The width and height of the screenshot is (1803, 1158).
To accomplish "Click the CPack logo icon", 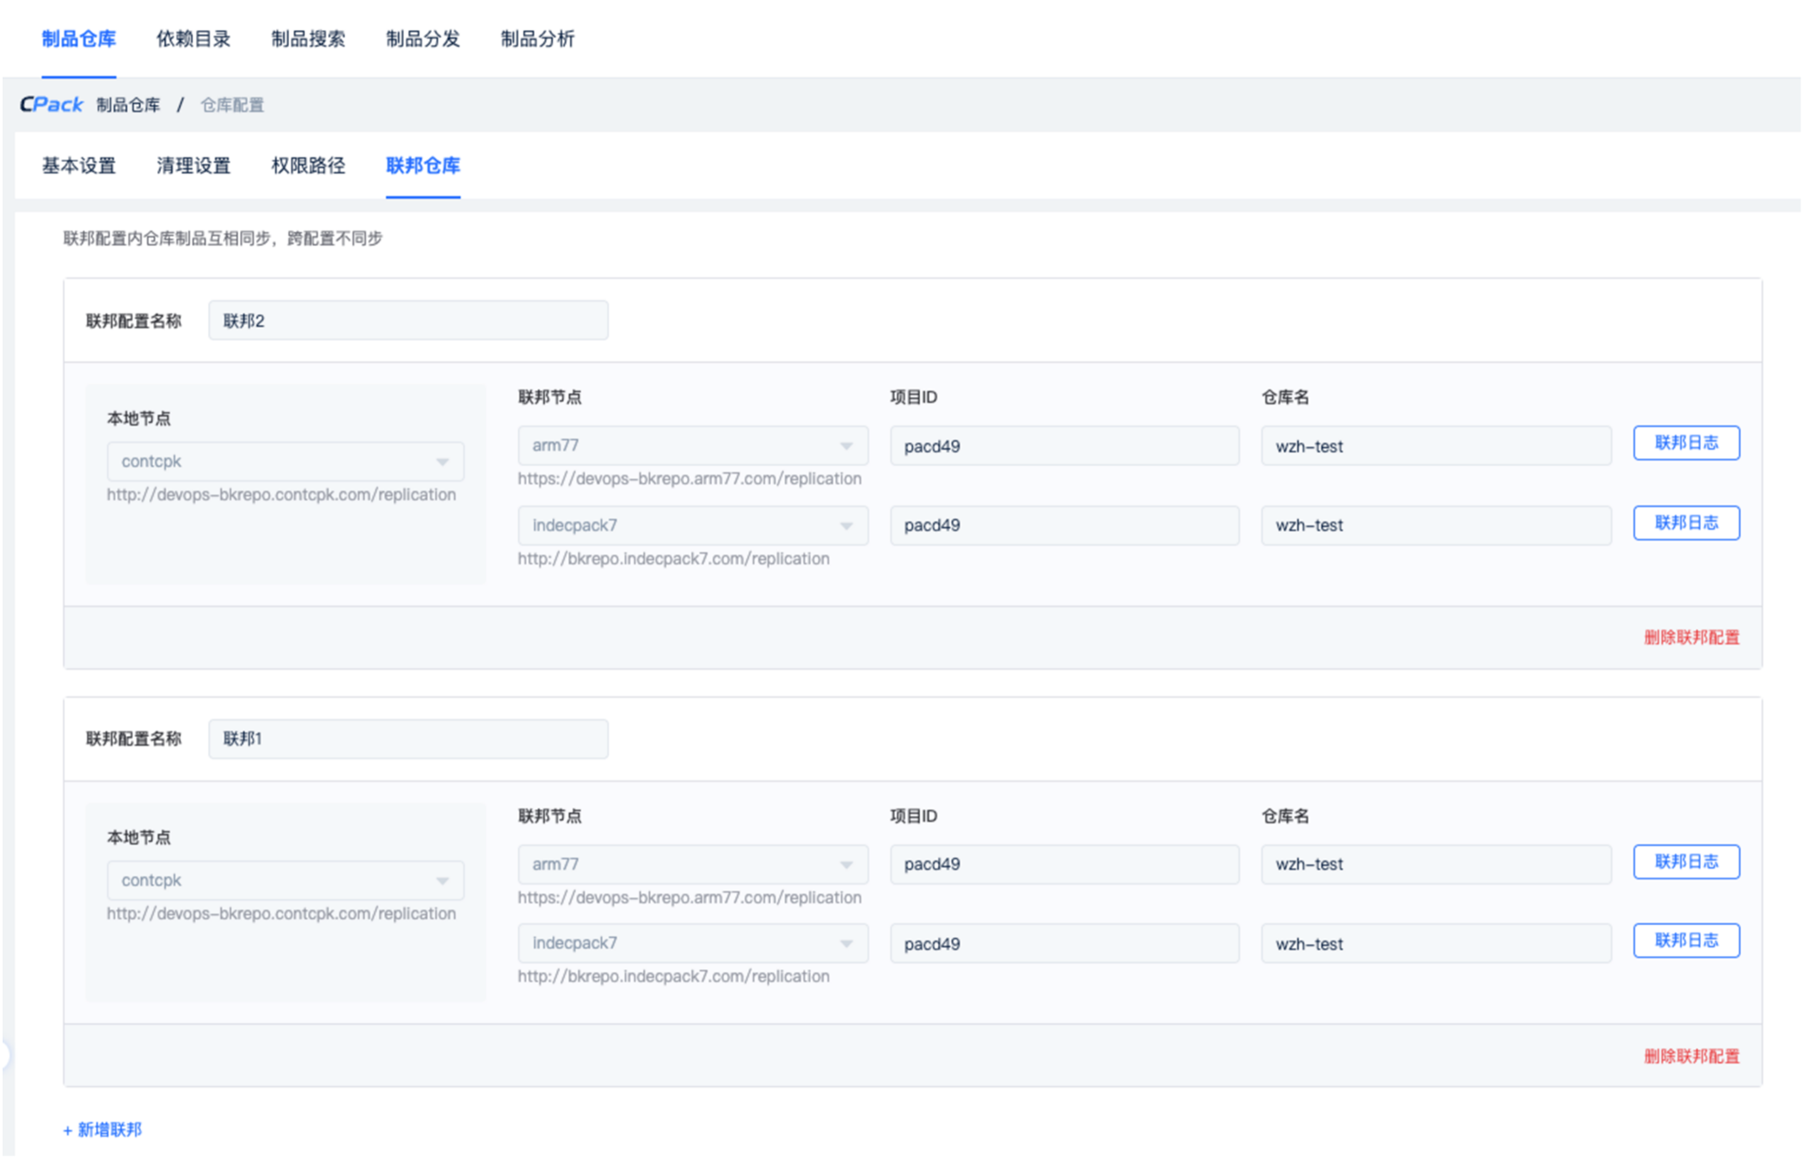I will [52, 105].
